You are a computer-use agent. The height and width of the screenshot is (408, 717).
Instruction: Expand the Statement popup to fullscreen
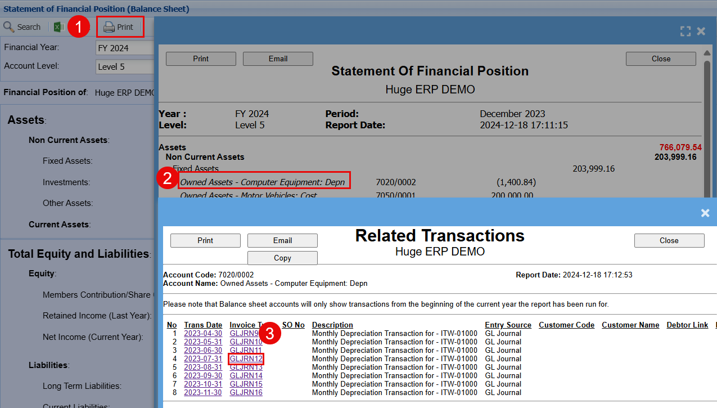[685, 32]
